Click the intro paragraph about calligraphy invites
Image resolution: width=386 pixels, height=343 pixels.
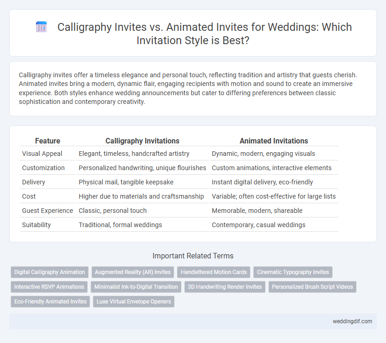(188, 88)
